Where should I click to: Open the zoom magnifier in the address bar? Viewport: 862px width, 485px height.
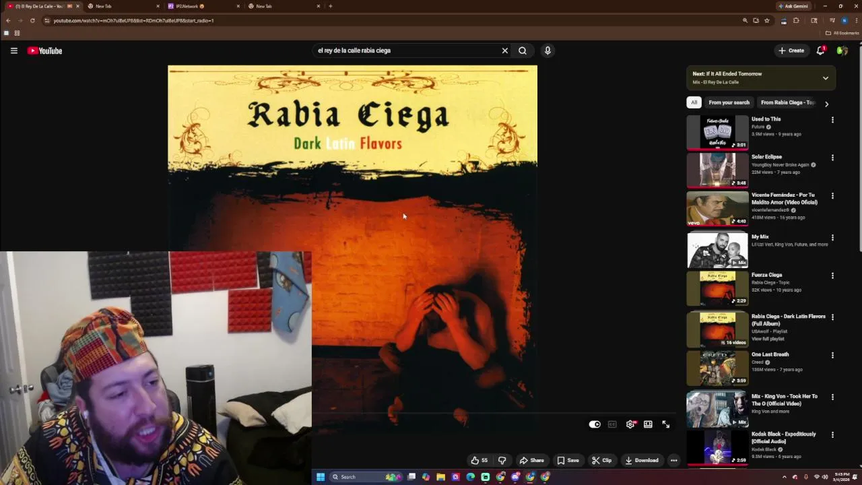coord(745,20)
